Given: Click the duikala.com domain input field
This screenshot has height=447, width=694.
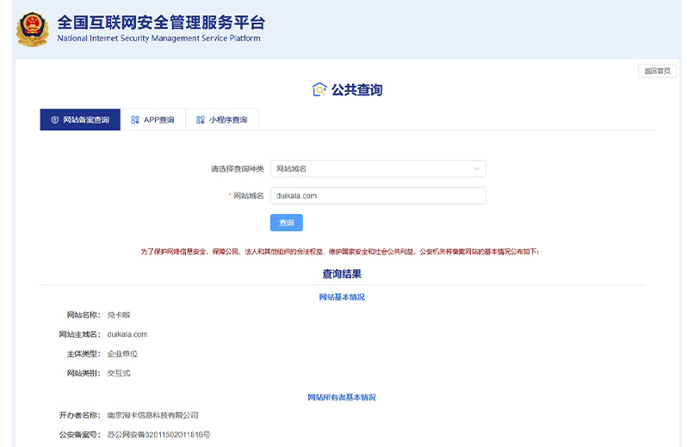Looking at the screenshot, I should pos(378,196).
